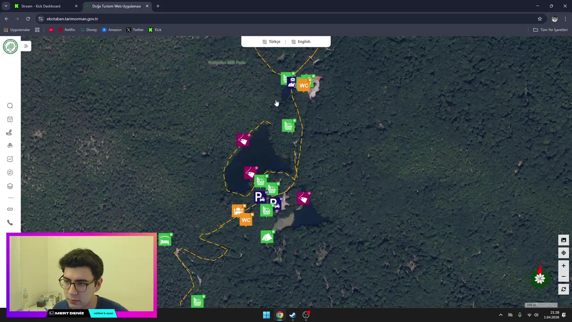The height and width of the screenshot is (322, 572).
Task: Select pink tag marker on lake's upper-left shore
Action: tap(243, 140)
